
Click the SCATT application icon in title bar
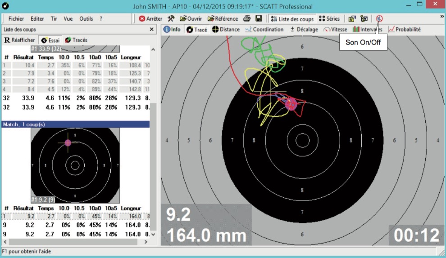[x=5, y=6]
